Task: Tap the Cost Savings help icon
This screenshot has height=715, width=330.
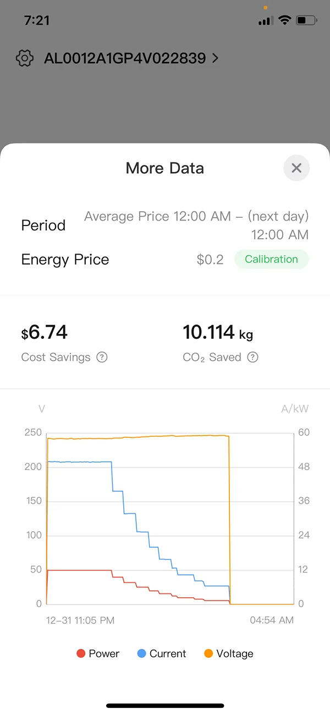Action: (x=102, y=357)
